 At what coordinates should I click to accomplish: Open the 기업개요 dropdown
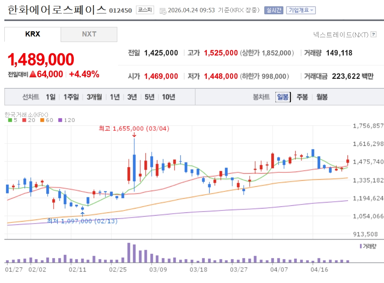301,10
